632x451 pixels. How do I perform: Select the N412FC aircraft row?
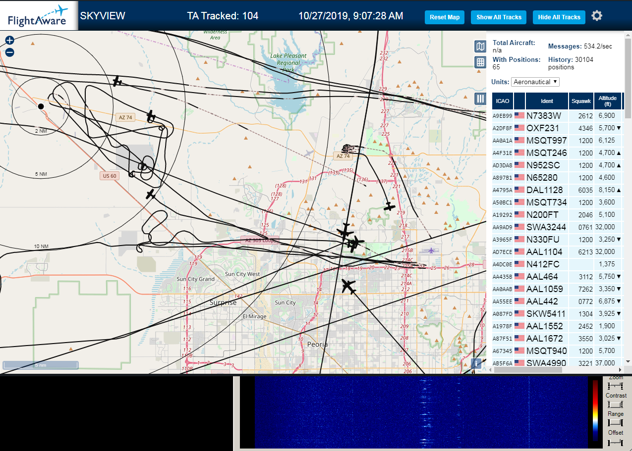click(x=558, y=264)
